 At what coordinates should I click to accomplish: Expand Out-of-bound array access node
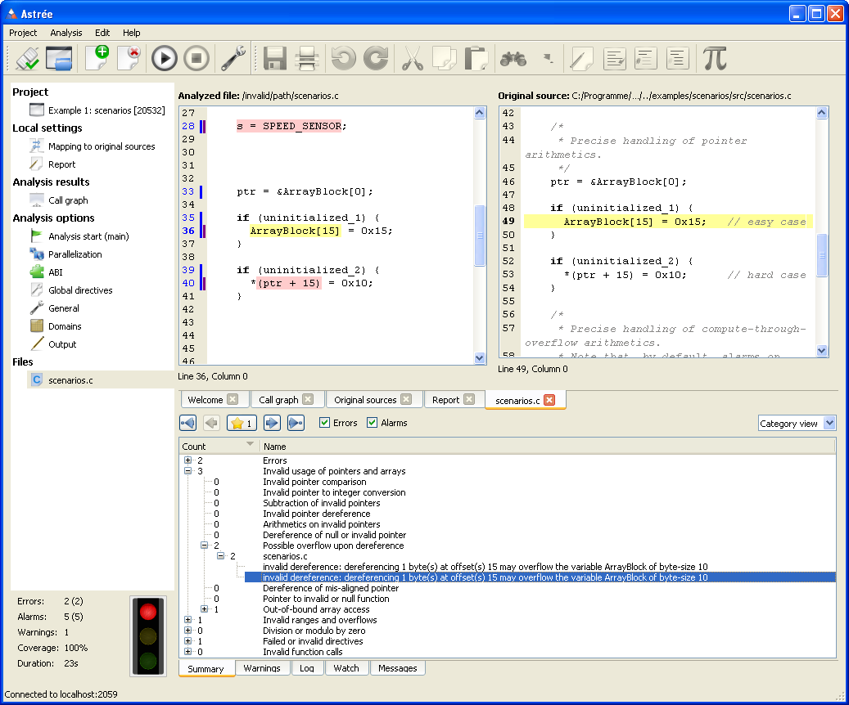pyautogui.click(x=204, y=609)
